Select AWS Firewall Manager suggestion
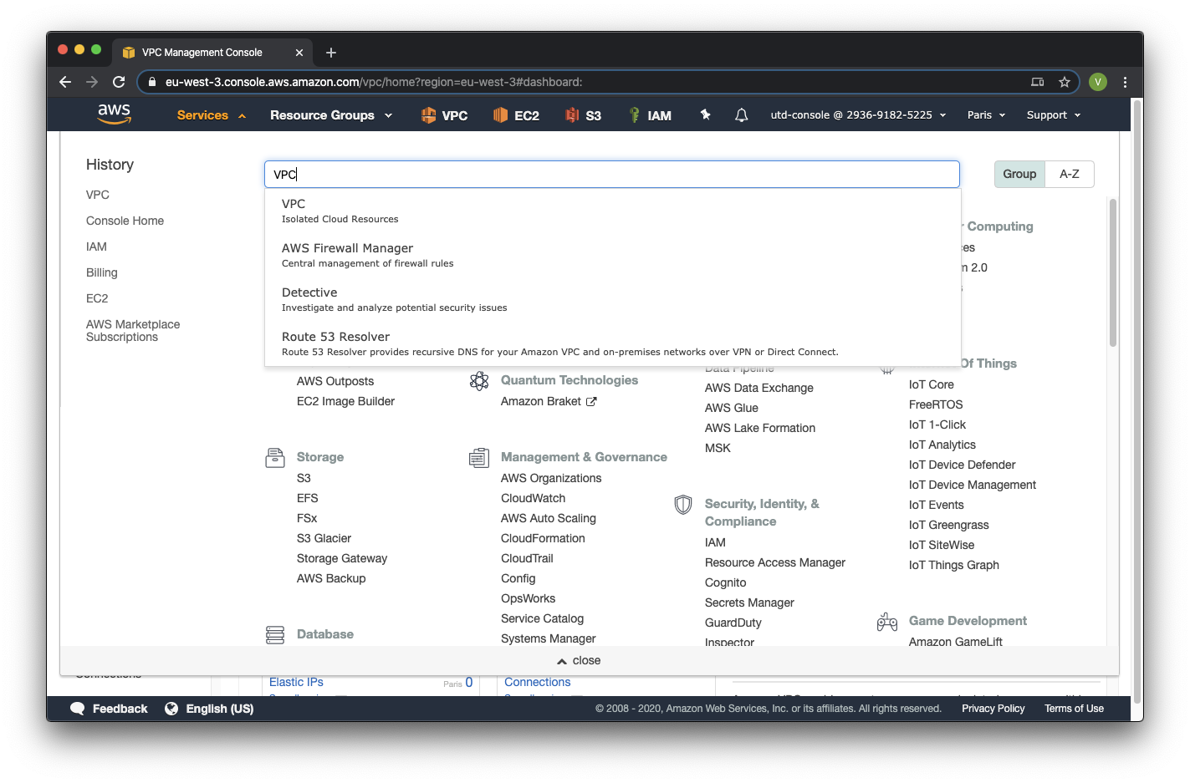The height and width of the screenshot is (783, 1190). 612,255
